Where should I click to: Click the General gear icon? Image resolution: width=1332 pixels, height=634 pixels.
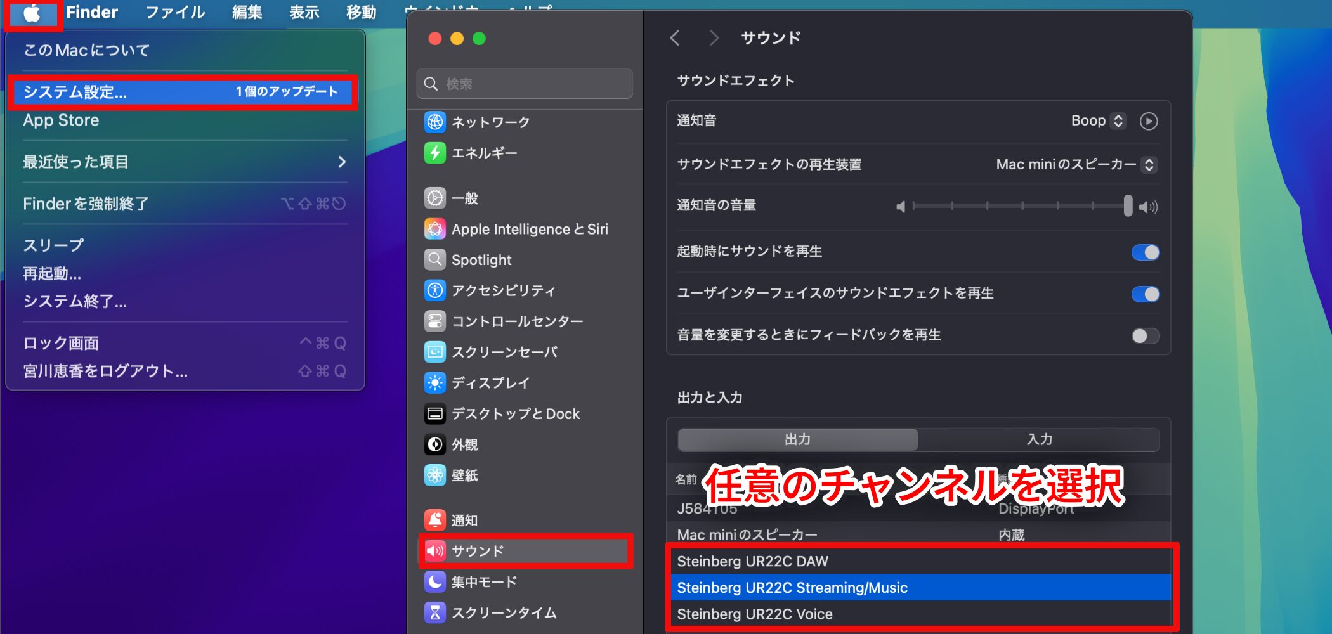click(x=435, y=198)
